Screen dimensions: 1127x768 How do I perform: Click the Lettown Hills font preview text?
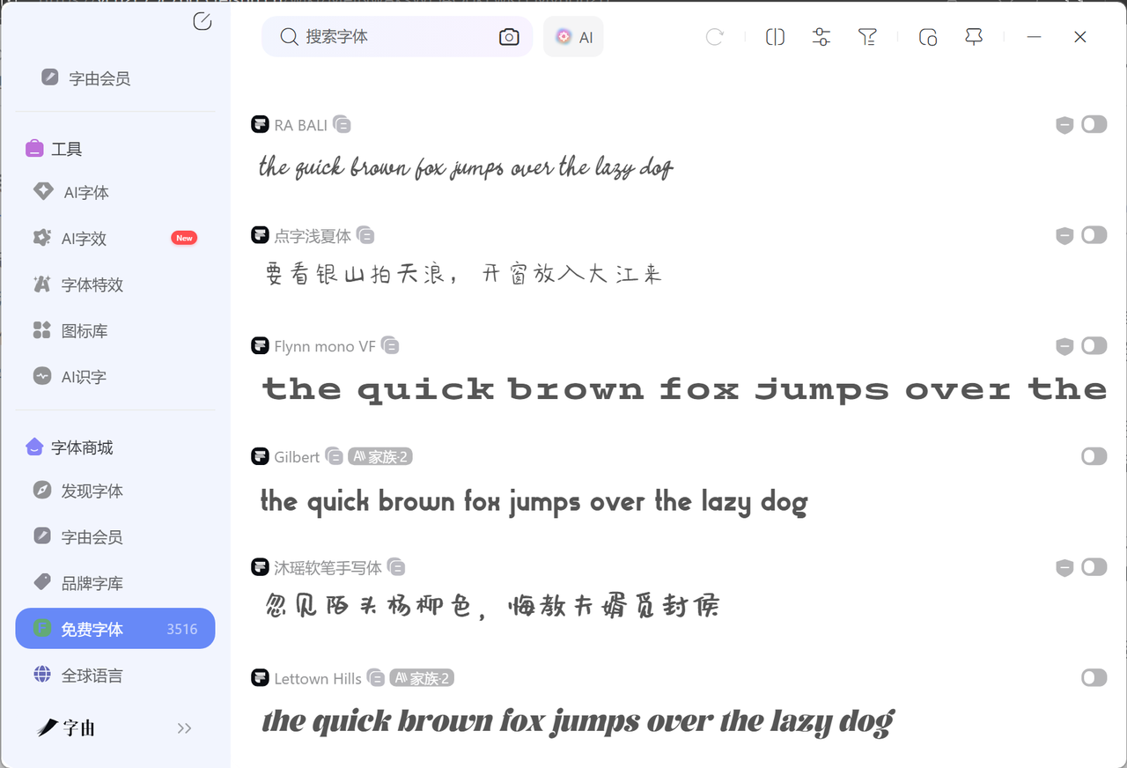point(578,721)
